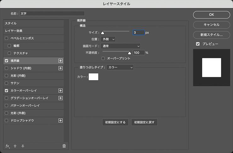Add another 境界線 effect with plus icon
The height and width of the screenshot is (153, 233).
[61, 61]
